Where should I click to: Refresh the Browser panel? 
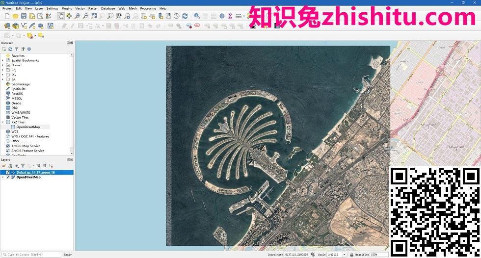click(10, 49)
